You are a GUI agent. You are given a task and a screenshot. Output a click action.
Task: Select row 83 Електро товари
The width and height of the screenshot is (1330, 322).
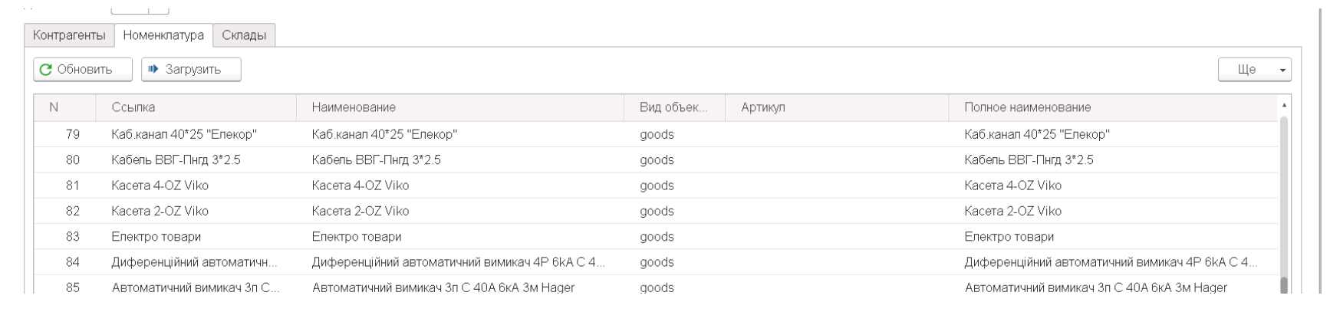[657, 237]
